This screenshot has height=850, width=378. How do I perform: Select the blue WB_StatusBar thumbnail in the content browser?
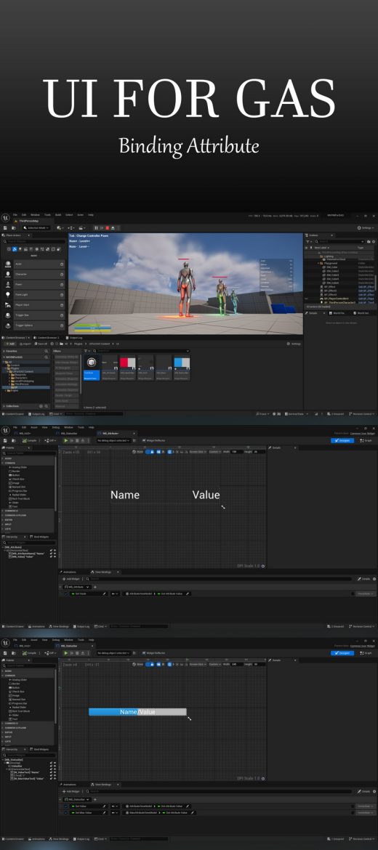click(x=182, y=362)
